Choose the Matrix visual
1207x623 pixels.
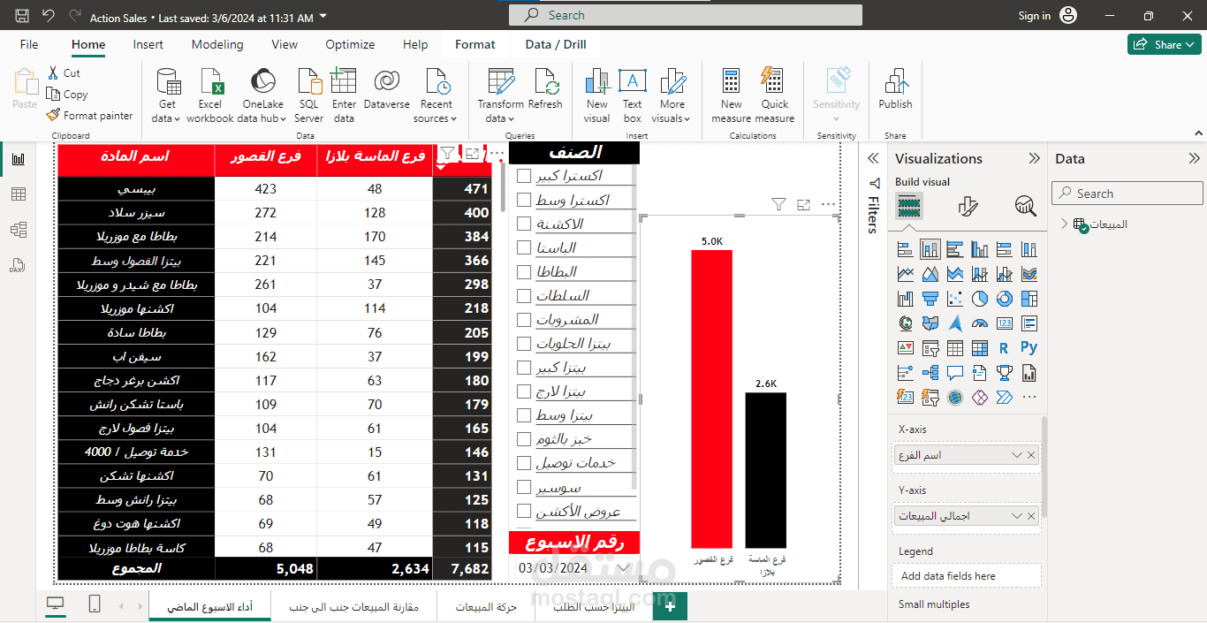(979, 348)
